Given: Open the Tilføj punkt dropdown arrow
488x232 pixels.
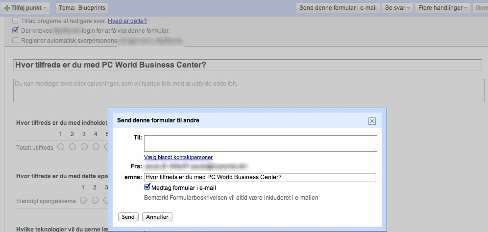Looking at the screenshot, I should tap(45, 8).
